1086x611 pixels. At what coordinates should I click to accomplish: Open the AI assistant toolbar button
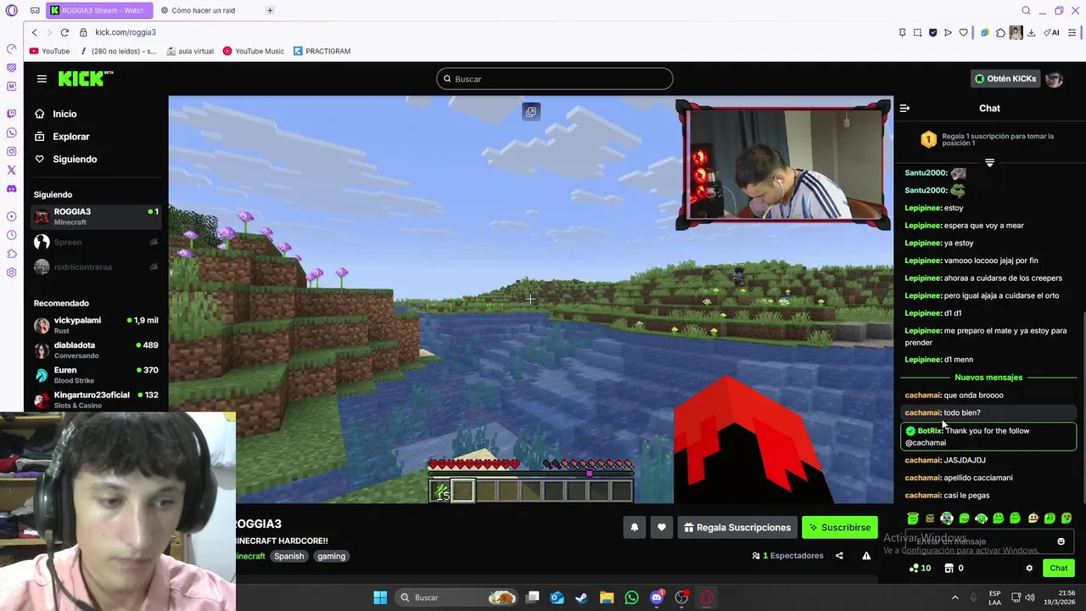coord(1053,32)
